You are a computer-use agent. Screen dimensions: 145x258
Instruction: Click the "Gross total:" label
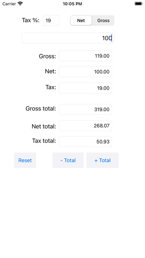tap(41, 109)
